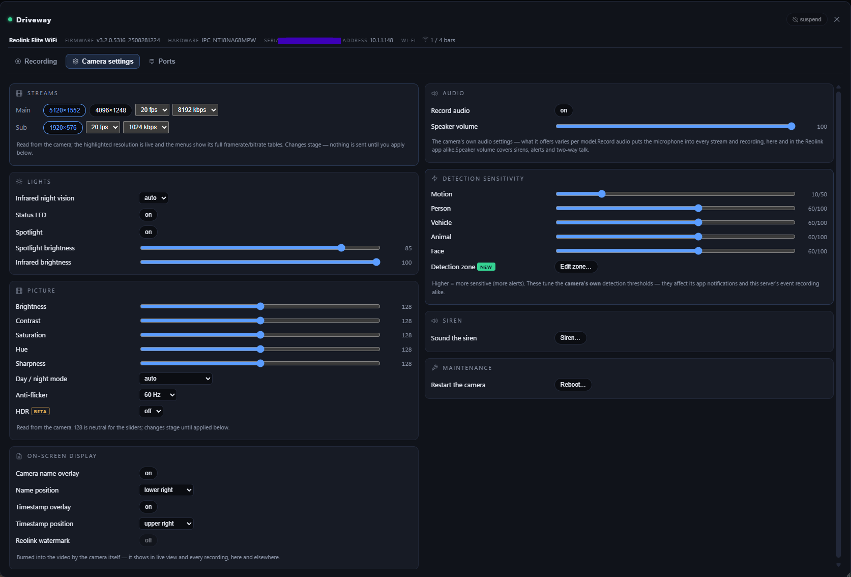Open sub stream 1024 kbps bitrate dropdown
The width and height of the screenshot is (851, 577).
click(x=146, y=127)
